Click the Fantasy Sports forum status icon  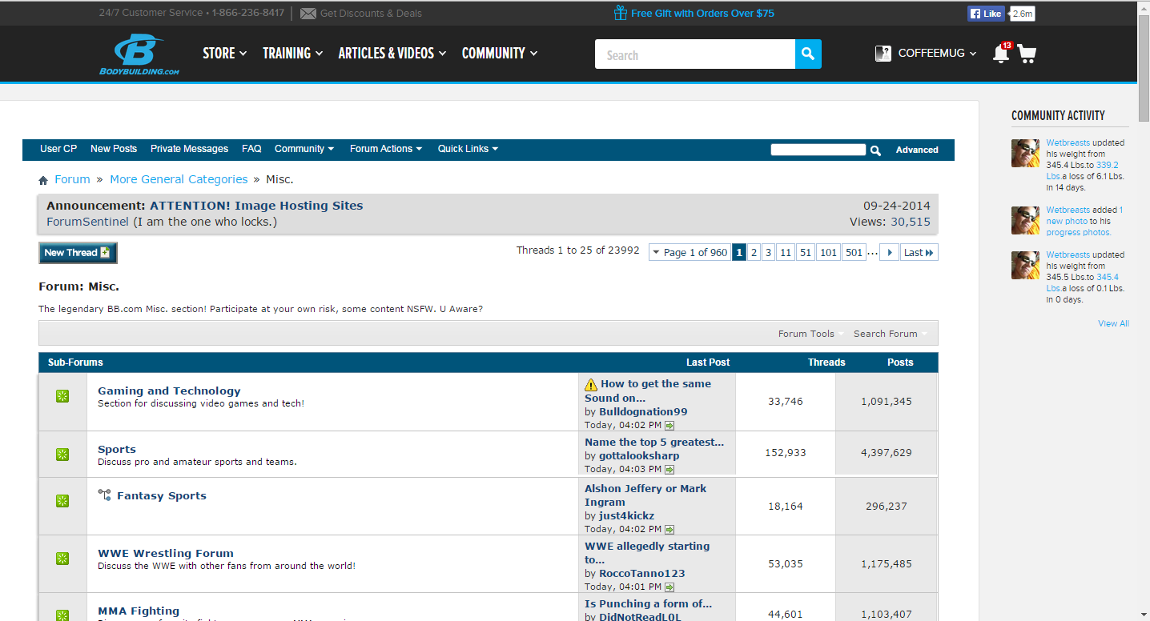click(62, 501)
